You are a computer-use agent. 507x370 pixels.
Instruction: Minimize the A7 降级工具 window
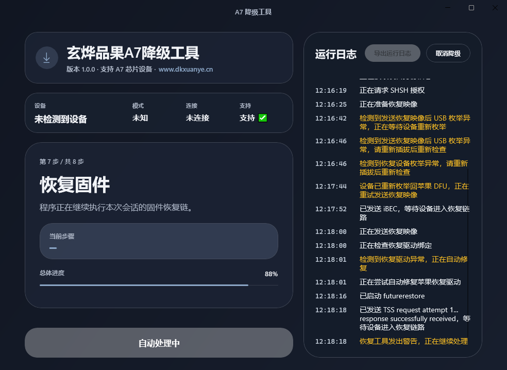(x=448, y=8)
